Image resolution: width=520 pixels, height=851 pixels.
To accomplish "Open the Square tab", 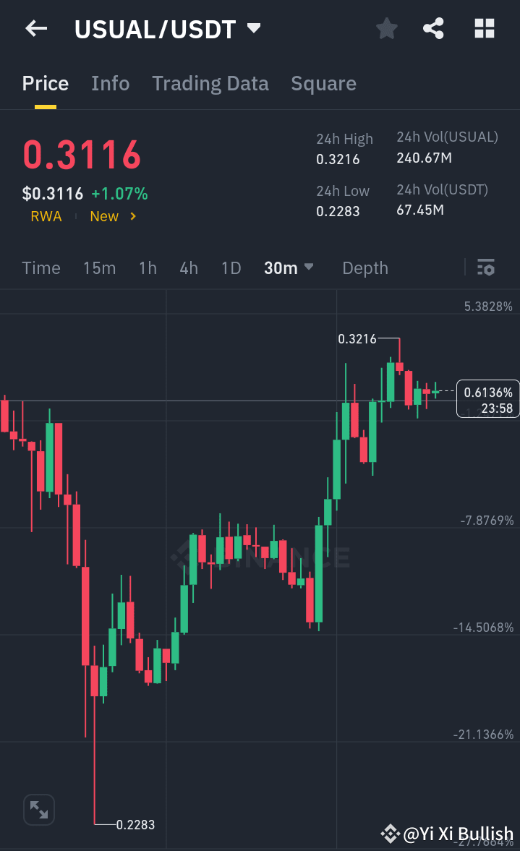I will 323,83.
